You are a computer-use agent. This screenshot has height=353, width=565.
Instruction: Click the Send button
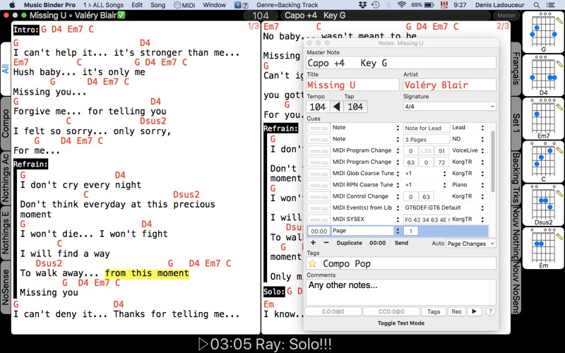click(x=401, y=243)
